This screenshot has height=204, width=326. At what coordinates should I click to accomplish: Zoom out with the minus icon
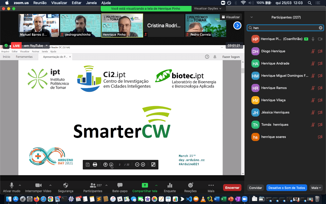(137, 164)
